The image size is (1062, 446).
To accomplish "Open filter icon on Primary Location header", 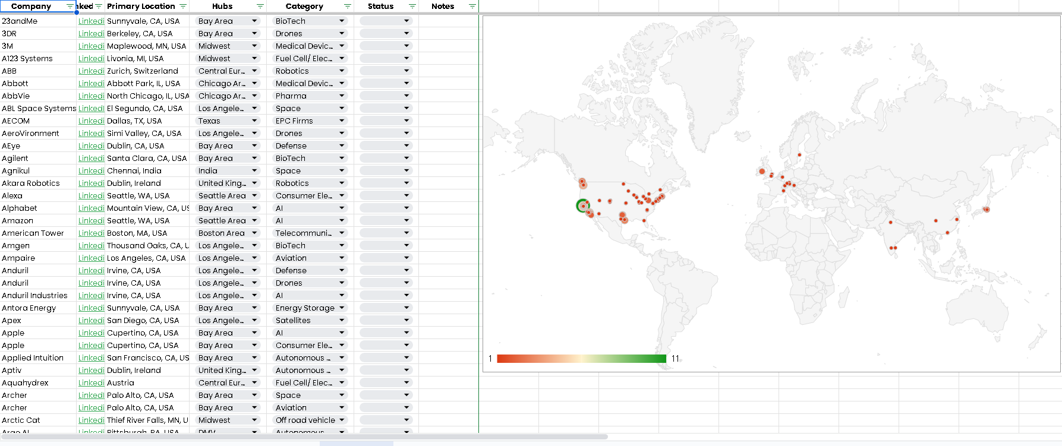I will 183,6.
